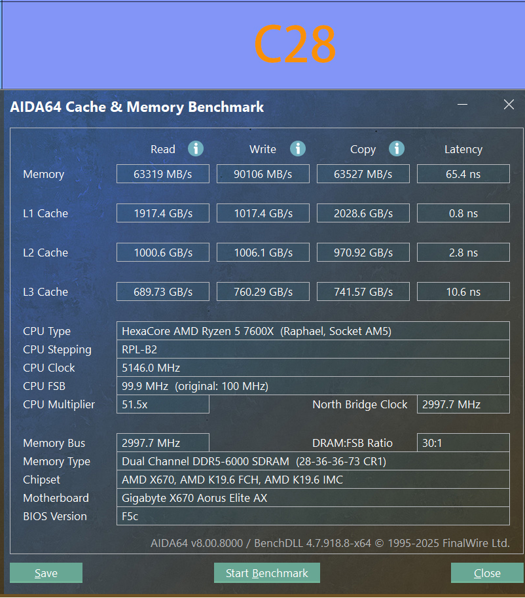The image size is (525, 598).
Task: Select L3 Cache copy 741.57 GB/s
Action: pyautogui.click(x=363, y=292)
